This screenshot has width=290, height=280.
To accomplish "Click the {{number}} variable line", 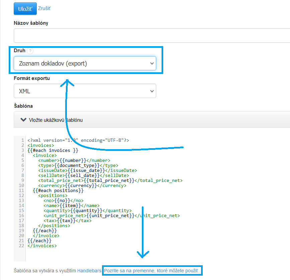I will pyautogui.click(x=74, y=161).
